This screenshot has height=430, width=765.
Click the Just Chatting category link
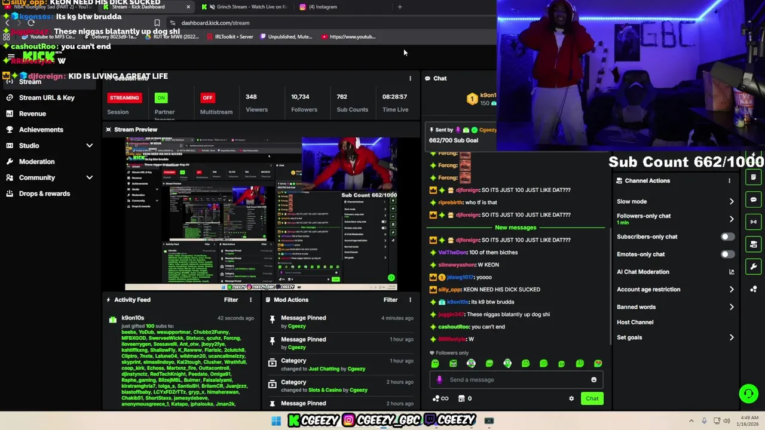coord(324,369)
